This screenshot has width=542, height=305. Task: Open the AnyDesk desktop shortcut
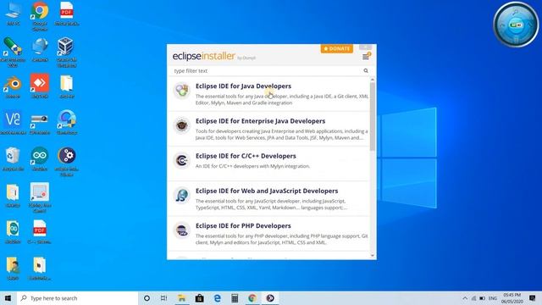40,86
